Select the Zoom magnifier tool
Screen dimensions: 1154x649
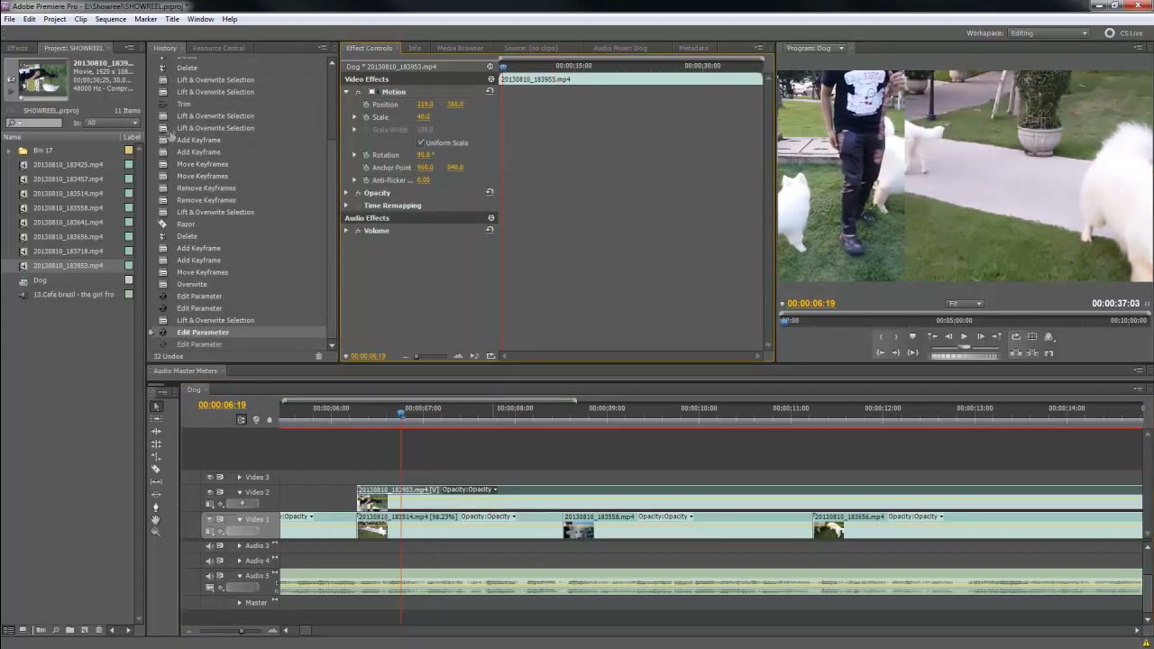coord(156,532)
